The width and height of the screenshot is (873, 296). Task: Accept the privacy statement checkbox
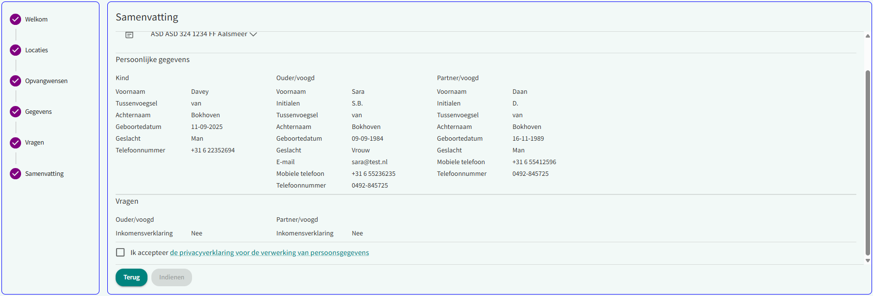121,253
